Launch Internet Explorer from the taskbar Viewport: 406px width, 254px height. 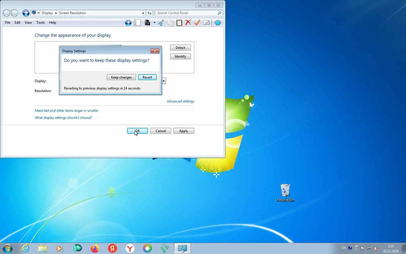[x=25, y=248]
